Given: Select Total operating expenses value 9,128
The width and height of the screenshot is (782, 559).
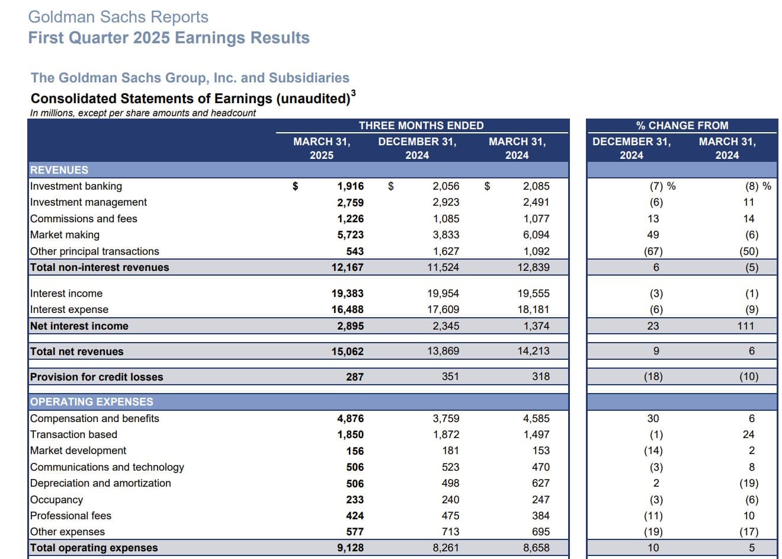Looking at the screenshot, I should [351, 548].
